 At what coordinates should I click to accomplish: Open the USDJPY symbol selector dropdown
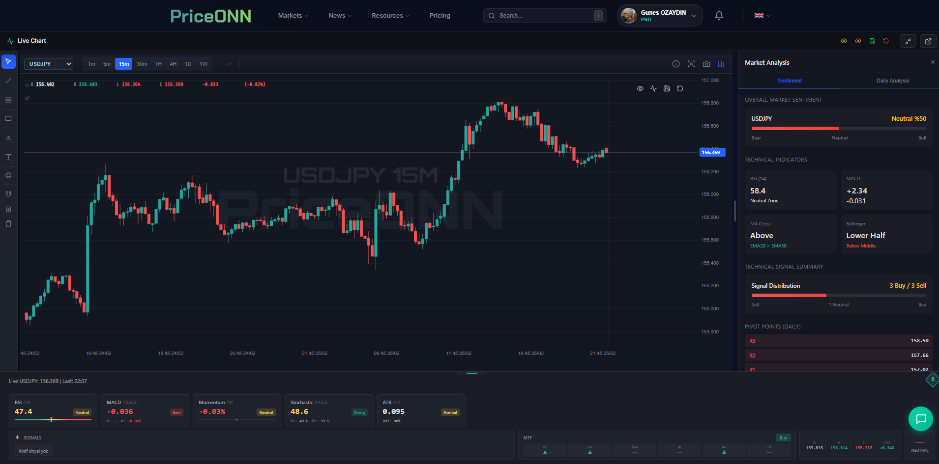click(48, 64)
